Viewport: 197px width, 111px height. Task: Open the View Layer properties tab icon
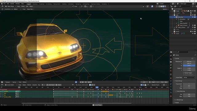[171, 65]
